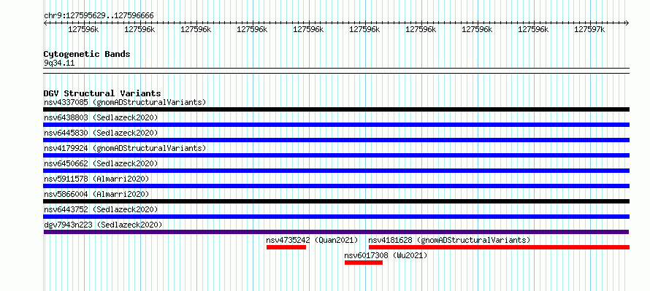Open nsv4735242 (Quan2021) variant label
This screenshot has width=650, height=291.
click(x=312, y=240)
